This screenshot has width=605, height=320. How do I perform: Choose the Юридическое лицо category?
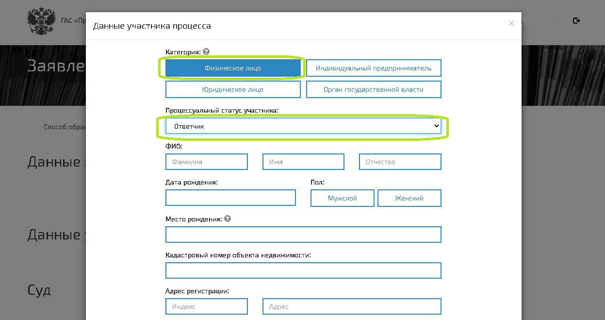click(233, 89)
